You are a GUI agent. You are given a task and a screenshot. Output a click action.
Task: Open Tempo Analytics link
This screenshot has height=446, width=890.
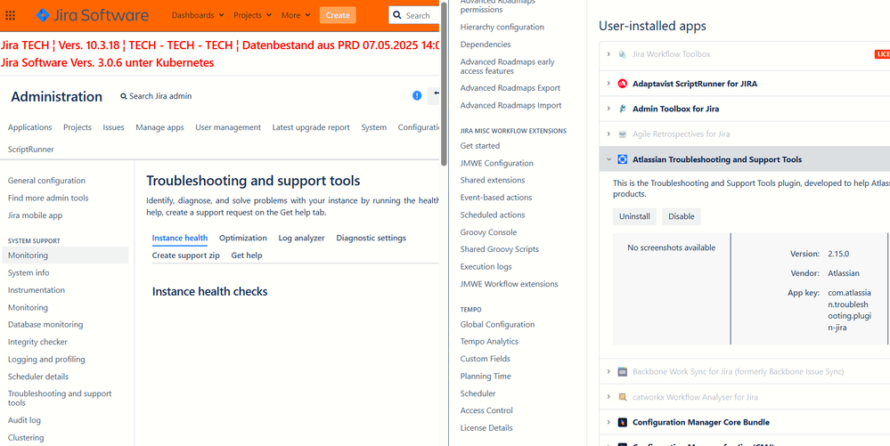point(489,342)
